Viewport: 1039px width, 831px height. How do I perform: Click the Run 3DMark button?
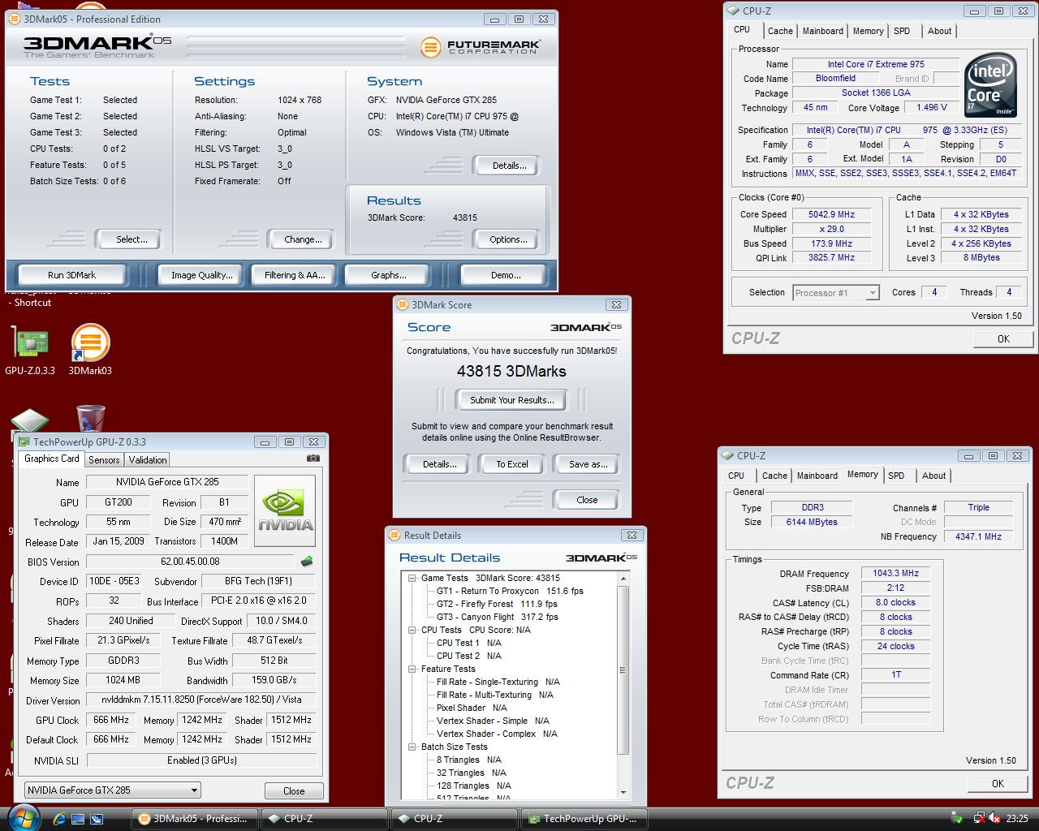[71, 275]
